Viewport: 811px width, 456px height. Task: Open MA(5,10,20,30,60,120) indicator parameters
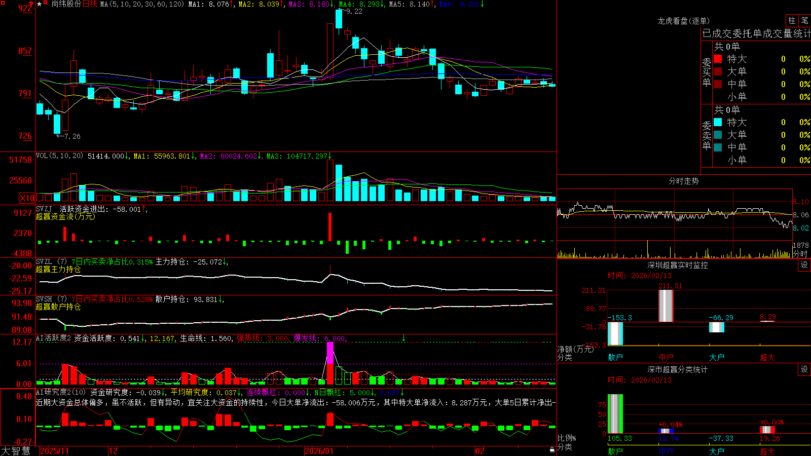(142, 4)
